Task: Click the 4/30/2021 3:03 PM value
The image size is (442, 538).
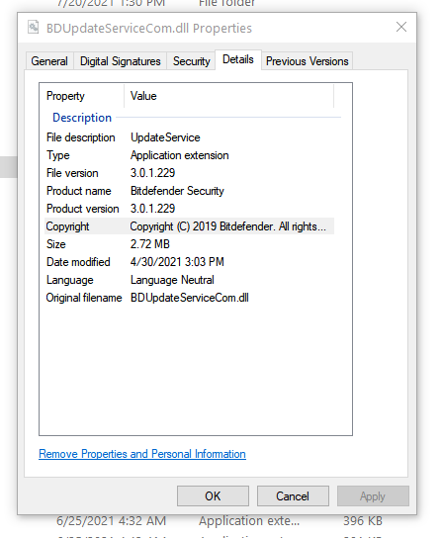Action: pyautogui.click(x=177, y=262)
